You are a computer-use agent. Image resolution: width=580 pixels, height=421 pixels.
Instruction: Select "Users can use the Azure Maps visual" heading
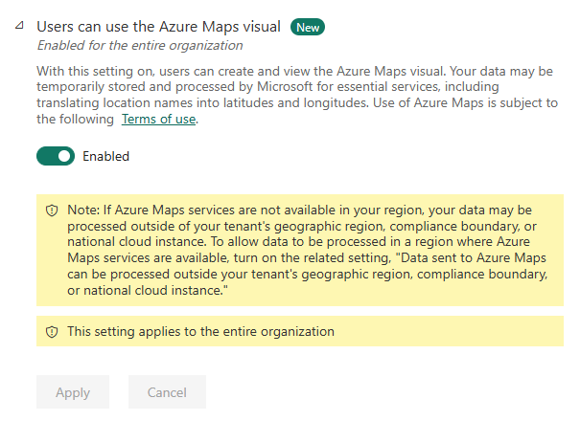pos(159,28)
